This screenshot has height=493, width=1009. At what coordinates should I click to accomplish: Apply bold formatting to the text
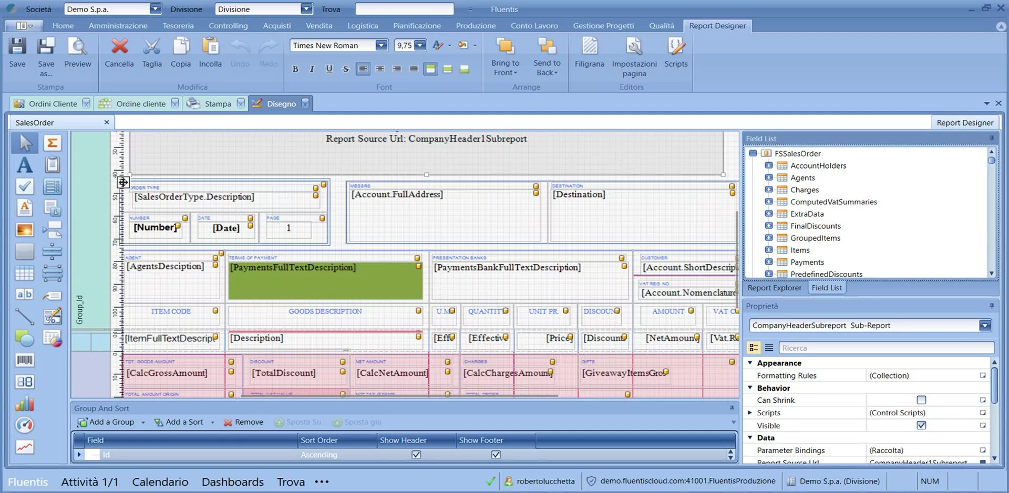[x=295, y=69]
